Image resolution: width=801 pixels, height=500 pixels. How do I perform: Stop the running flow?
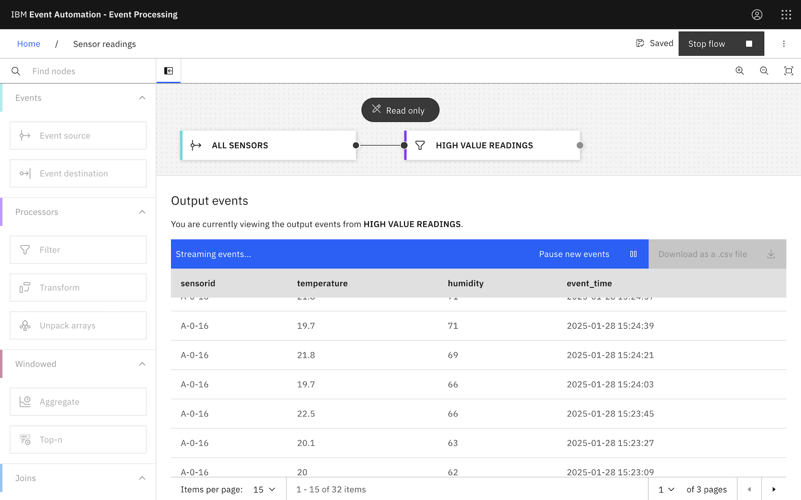coord(720,44)
